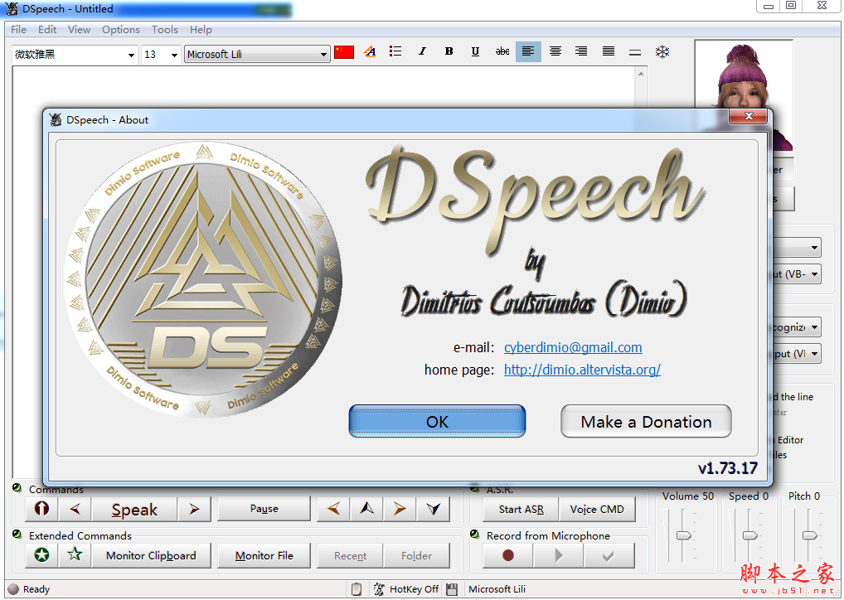Click Monitor Clipboard button
Image resolution: width=844 pixels, height=600 pixels.
(x=151, y=555)
